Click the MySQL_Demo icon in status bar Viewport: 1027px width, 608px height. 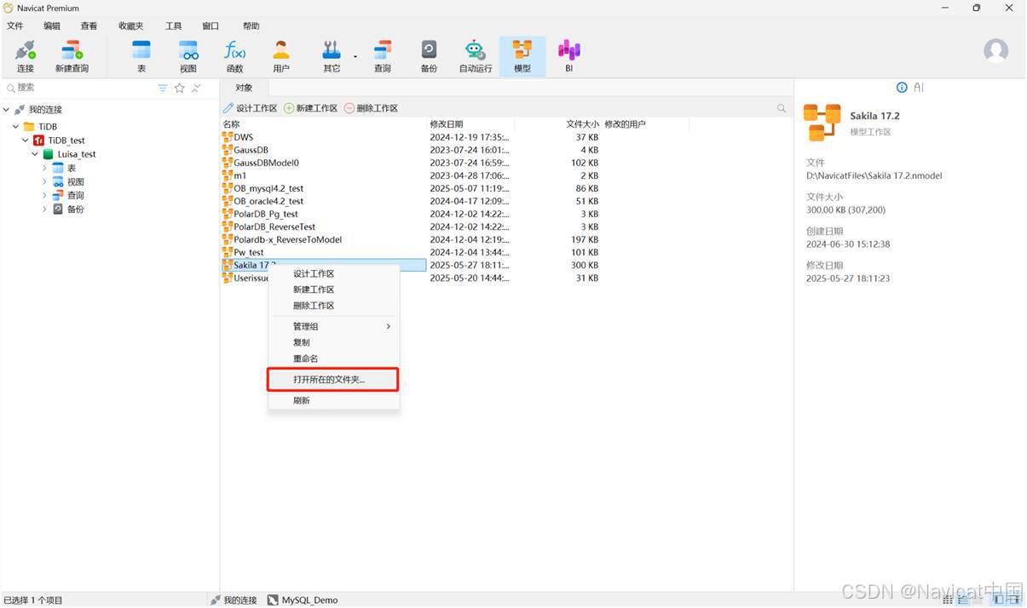[x=273, y=600]
